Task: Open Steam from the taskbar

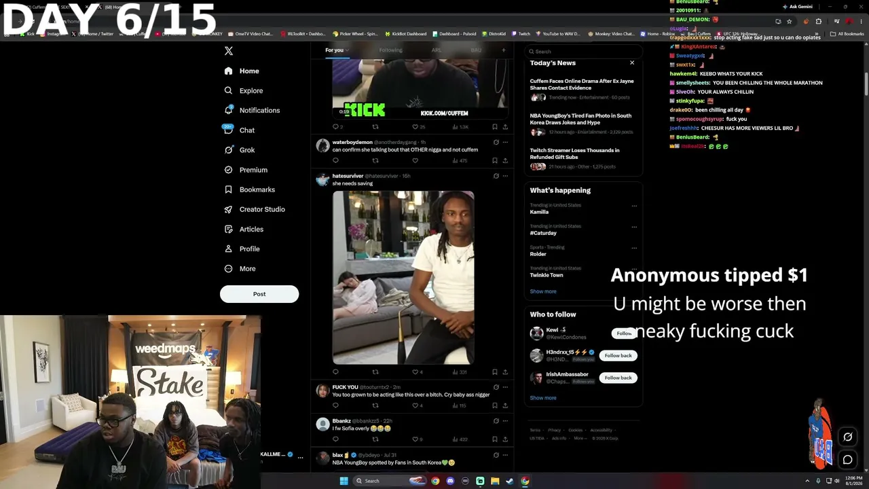Action: click(510, 481)
